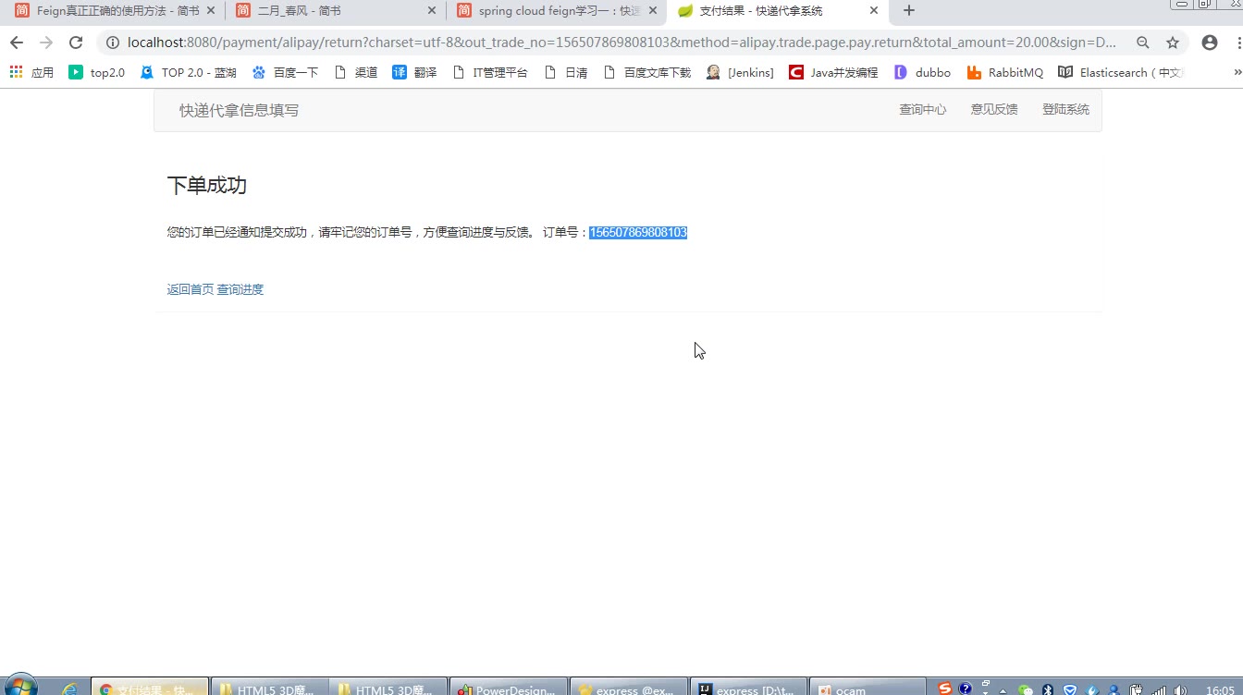Click the address bar URL field
1243x695 pixels.
coord(610,43)
